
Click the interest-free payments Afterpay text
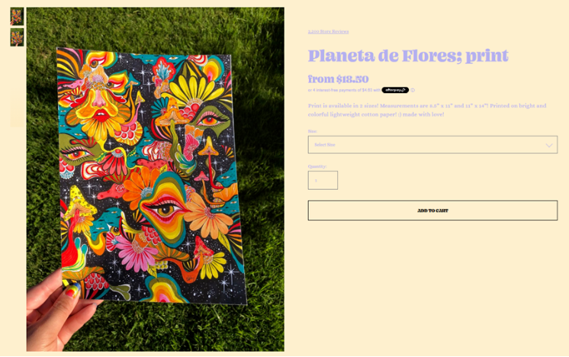(344, 90)
